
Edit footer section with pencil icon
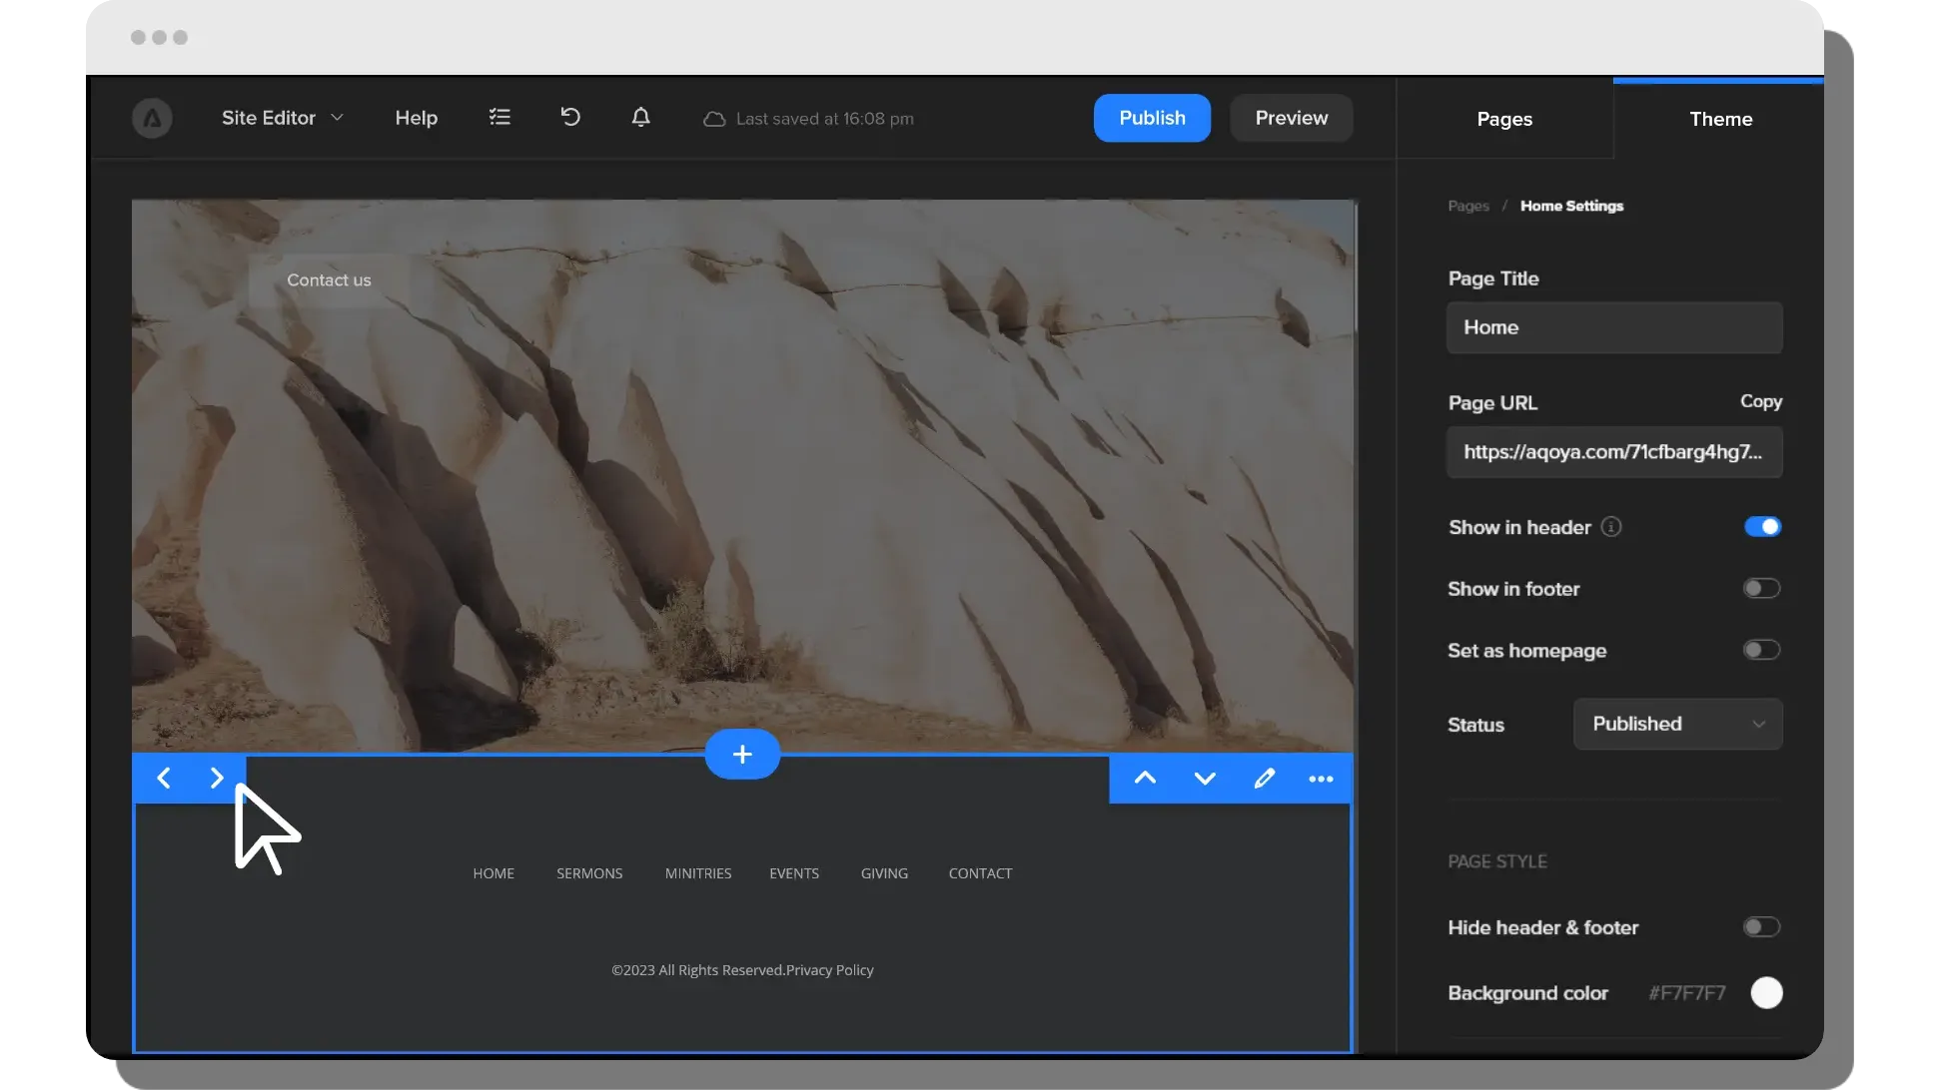[x=1264, y=779]
